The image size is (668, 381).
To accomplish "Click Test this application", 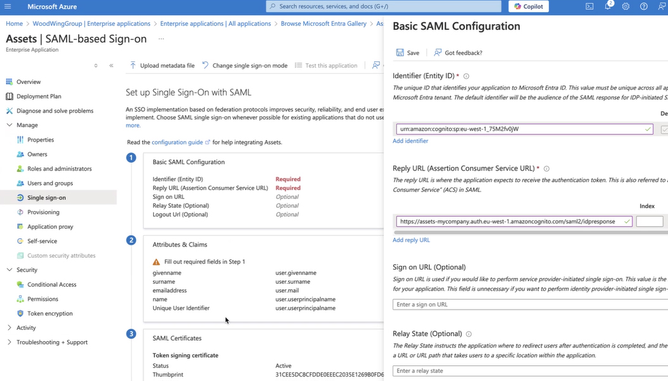I will pyautogui.click(x=326, y=66).
